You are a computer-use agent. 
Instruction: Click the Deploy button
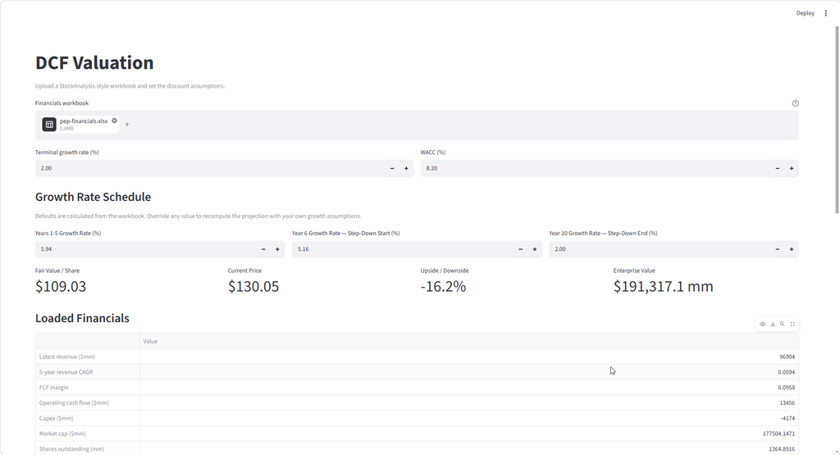806,13
